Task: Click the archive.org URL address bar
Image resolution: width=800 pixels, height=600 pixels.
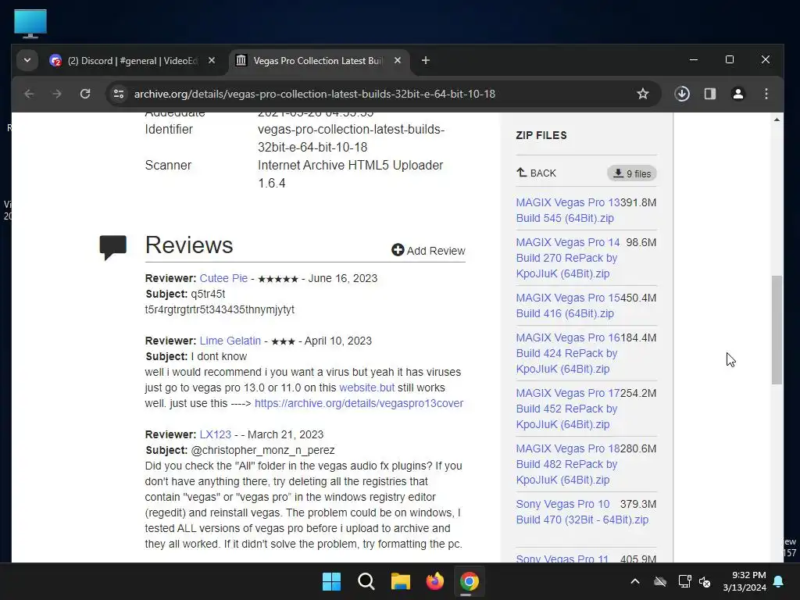Action: [315, 94]
